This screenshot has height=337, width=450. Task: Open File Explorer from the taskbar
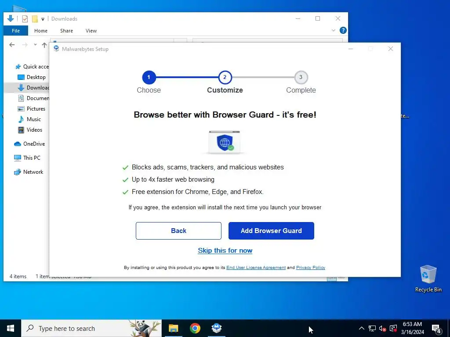(173, 328)
